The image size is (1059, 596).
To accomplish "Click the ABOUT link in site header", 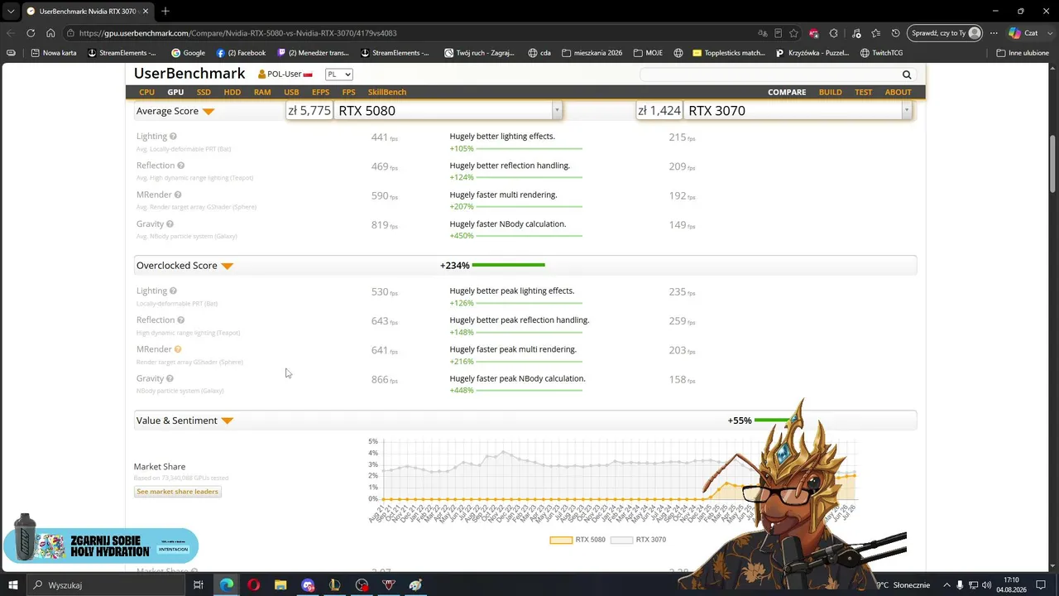I will pyautogui.click(x=898, y=92).
